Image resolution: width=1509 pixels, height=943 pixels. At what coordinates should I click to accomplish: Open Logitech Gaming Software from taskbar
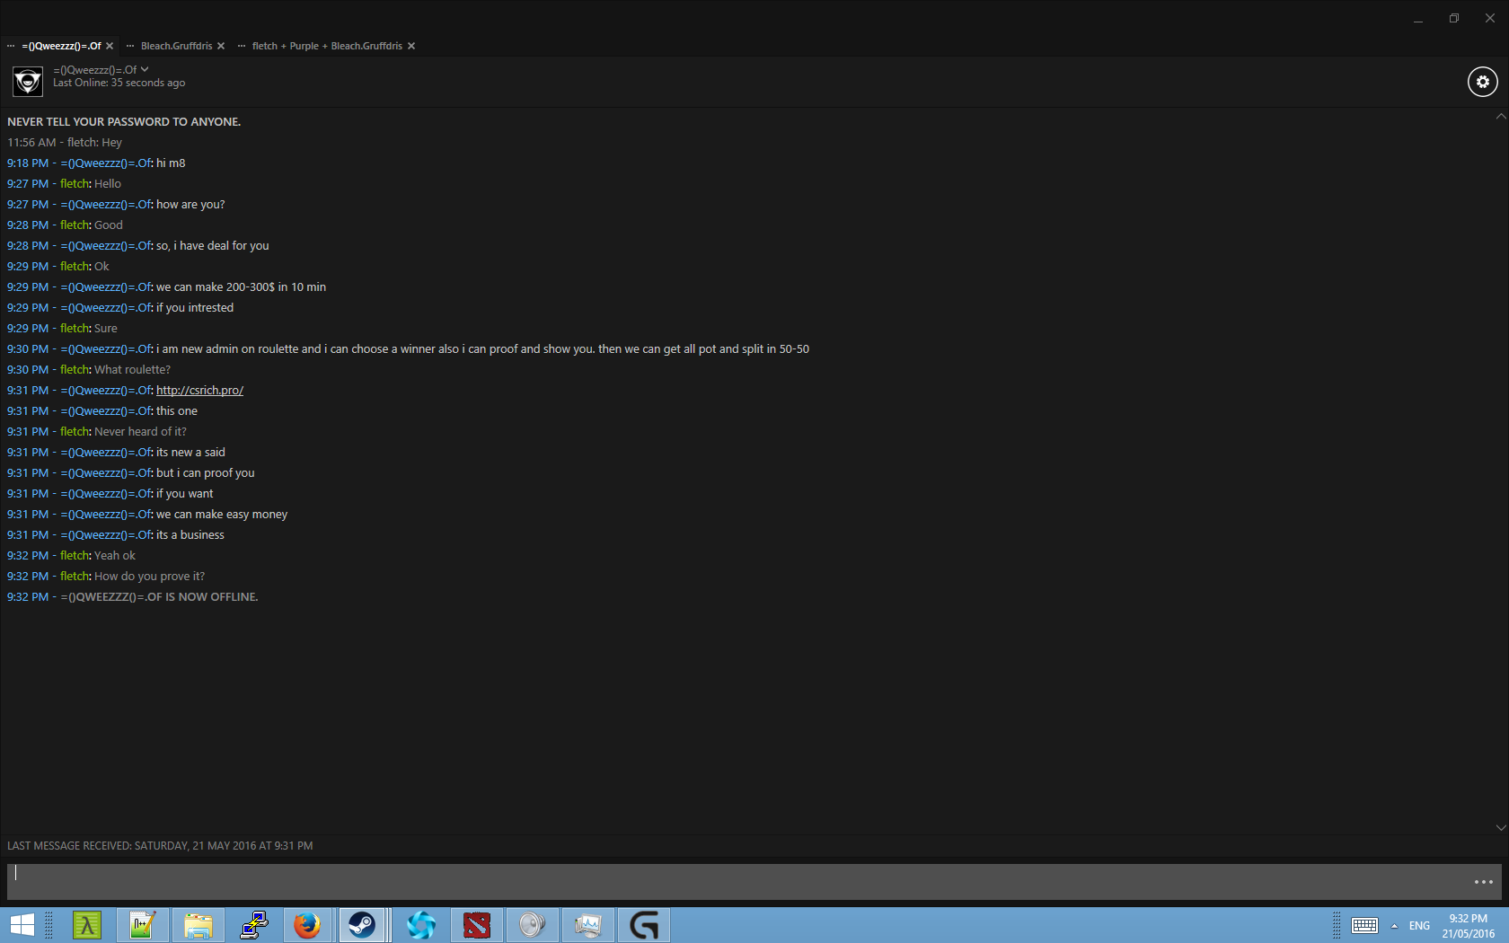point(644,925)
